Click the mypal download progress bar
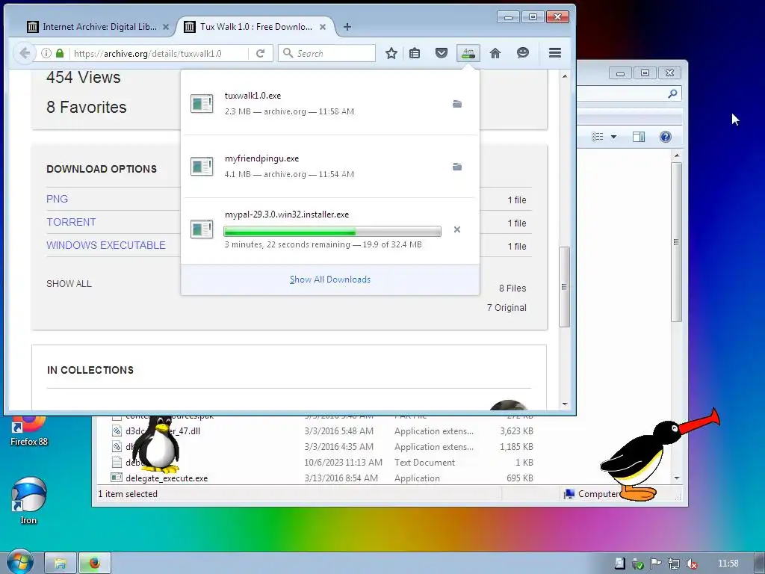 [332, 231]
